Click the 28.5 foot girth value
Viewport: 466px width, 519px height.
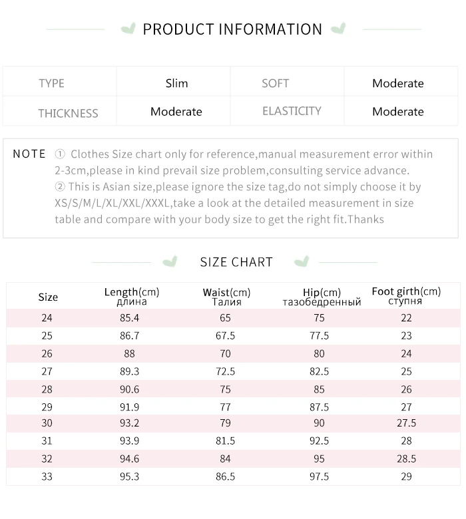pos(406,458)
